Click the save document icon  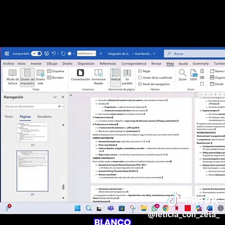[x=46, y=54]
